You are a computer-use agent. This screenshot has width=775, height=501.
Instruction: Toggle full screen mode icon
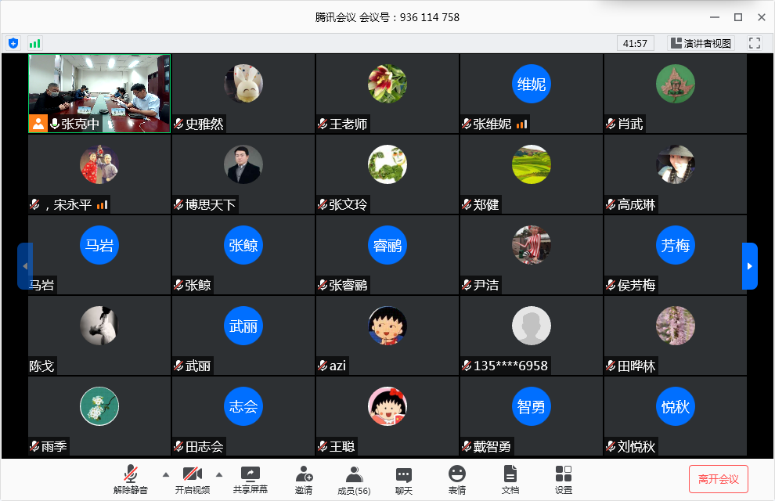pos(755,43)
